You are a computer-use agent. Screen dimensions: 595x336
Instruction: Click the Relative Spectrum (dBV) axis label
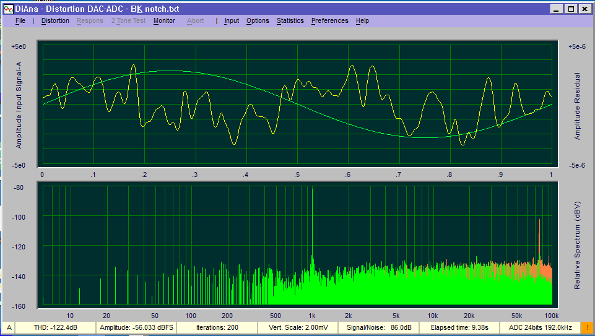click(x=577, y=246)
